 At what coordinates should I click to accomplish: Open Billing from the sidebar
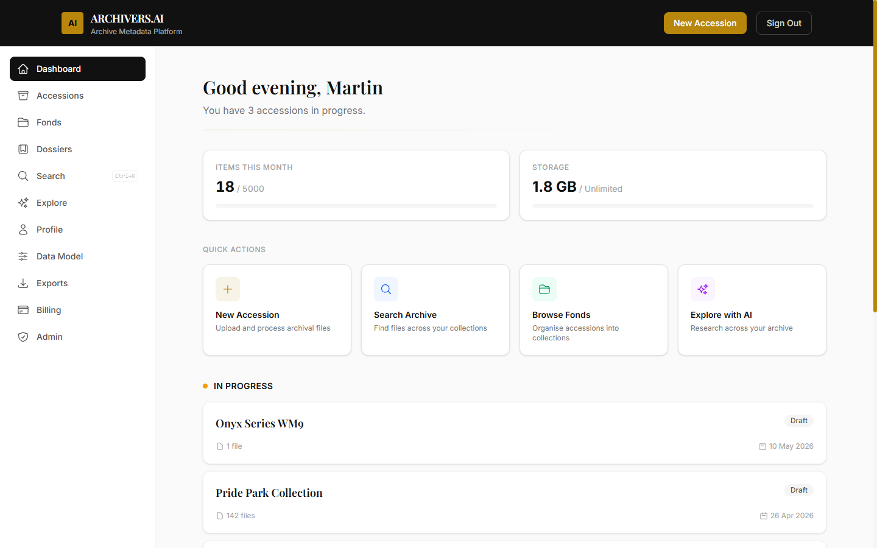click(77, 310)
